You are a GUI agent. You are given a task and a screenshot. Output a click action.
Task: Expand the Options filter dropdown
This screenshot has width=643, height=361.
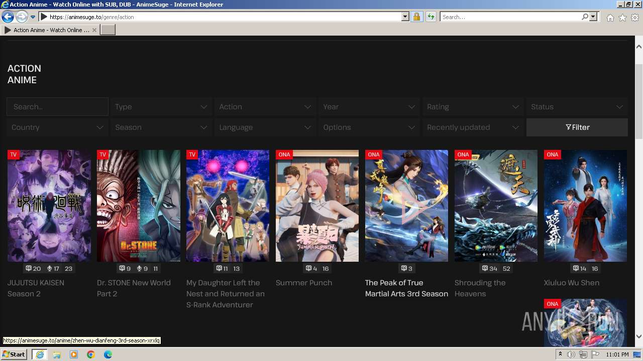pos(369,127)
